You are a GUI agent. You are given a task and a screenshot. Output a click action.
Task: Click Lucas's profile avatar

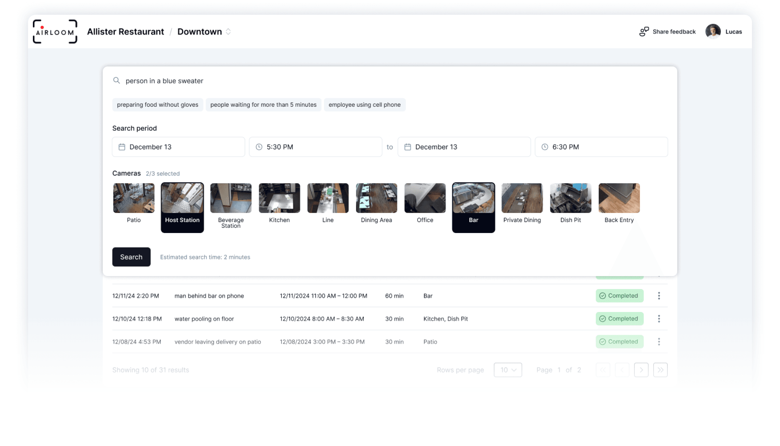[x=713, y=32]
